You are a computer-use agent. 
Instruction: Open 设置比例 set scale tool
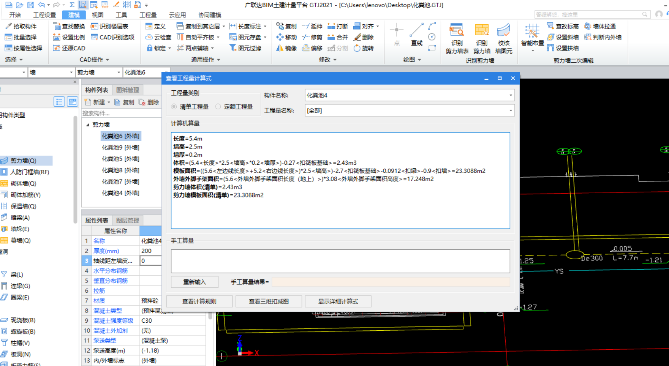69,37
